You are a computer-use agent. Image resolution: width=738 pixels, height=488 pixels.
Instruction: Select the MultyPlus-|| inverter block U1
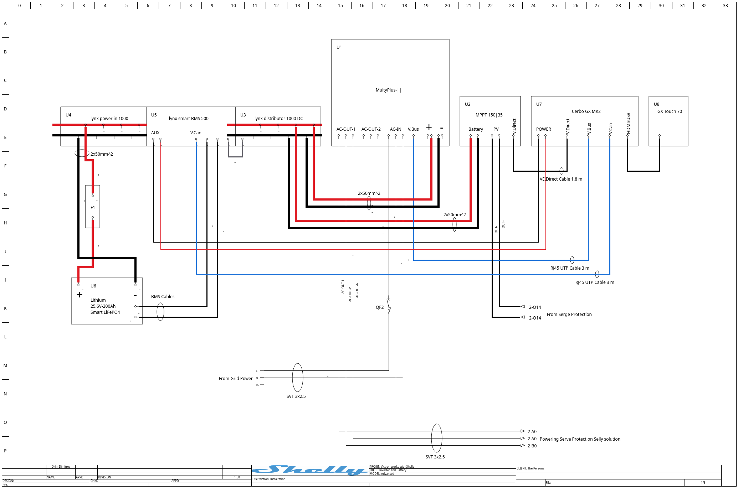[390, 90]
